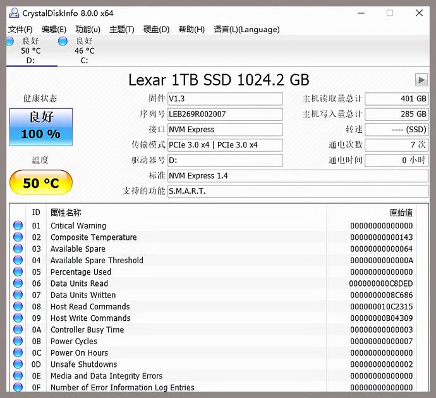Open the 文件(F) menu

click(x=20, y=30)
